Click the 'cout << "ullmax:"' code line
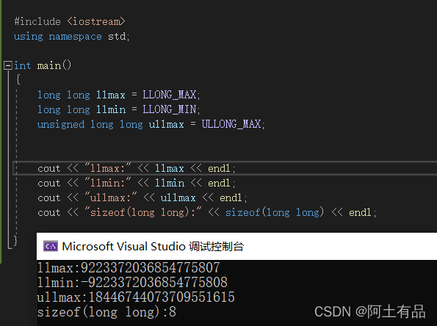437x326 pixels. click(x=142, y=198)
